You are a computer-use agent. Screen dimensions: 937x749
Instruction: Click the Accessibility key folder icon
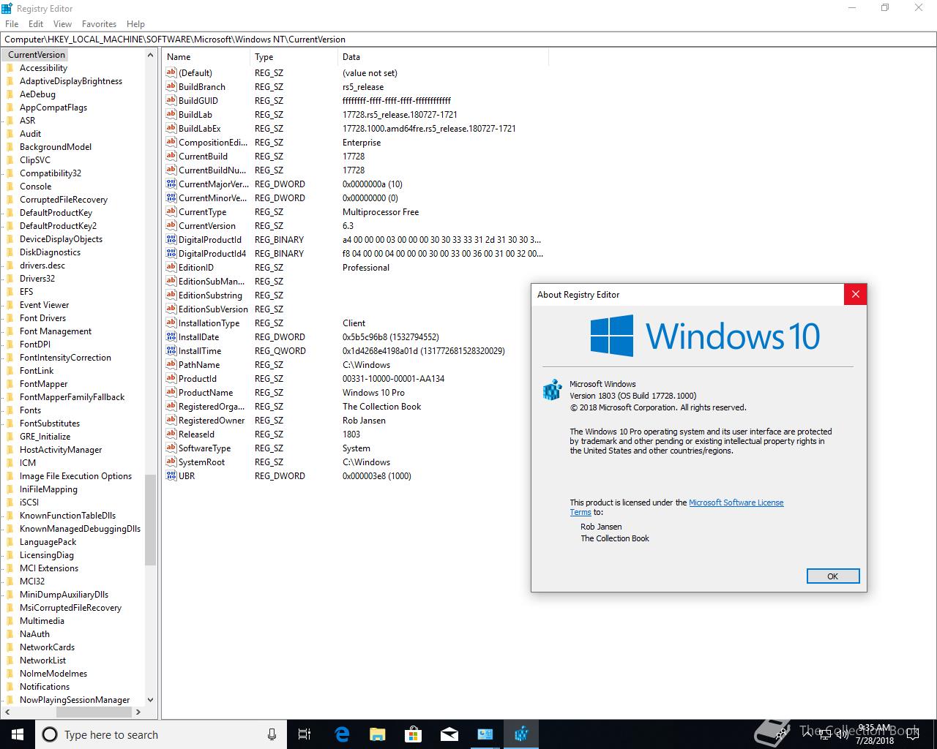coord(10,68)
